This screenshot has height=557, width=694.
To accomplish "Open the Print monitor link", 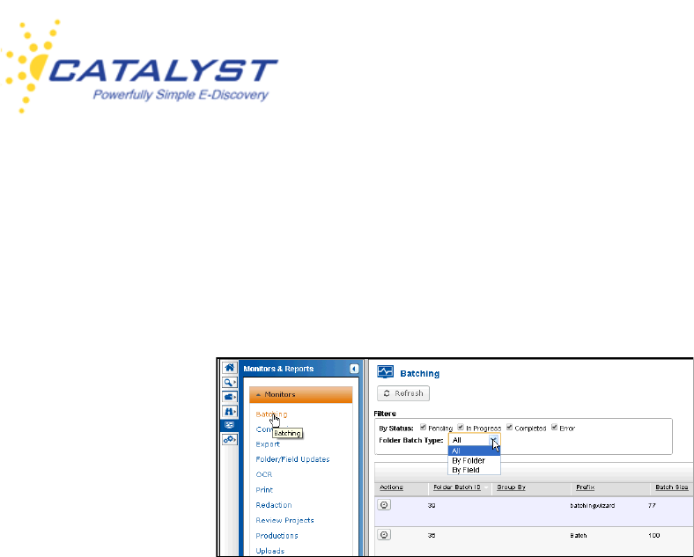I will coord(264,490).
